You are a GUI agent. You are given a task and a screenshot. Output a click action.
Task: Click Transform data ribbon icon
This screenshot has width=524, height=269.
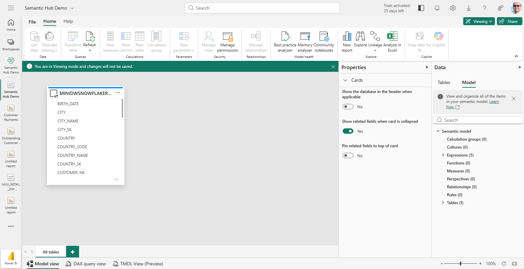(73, 42)
